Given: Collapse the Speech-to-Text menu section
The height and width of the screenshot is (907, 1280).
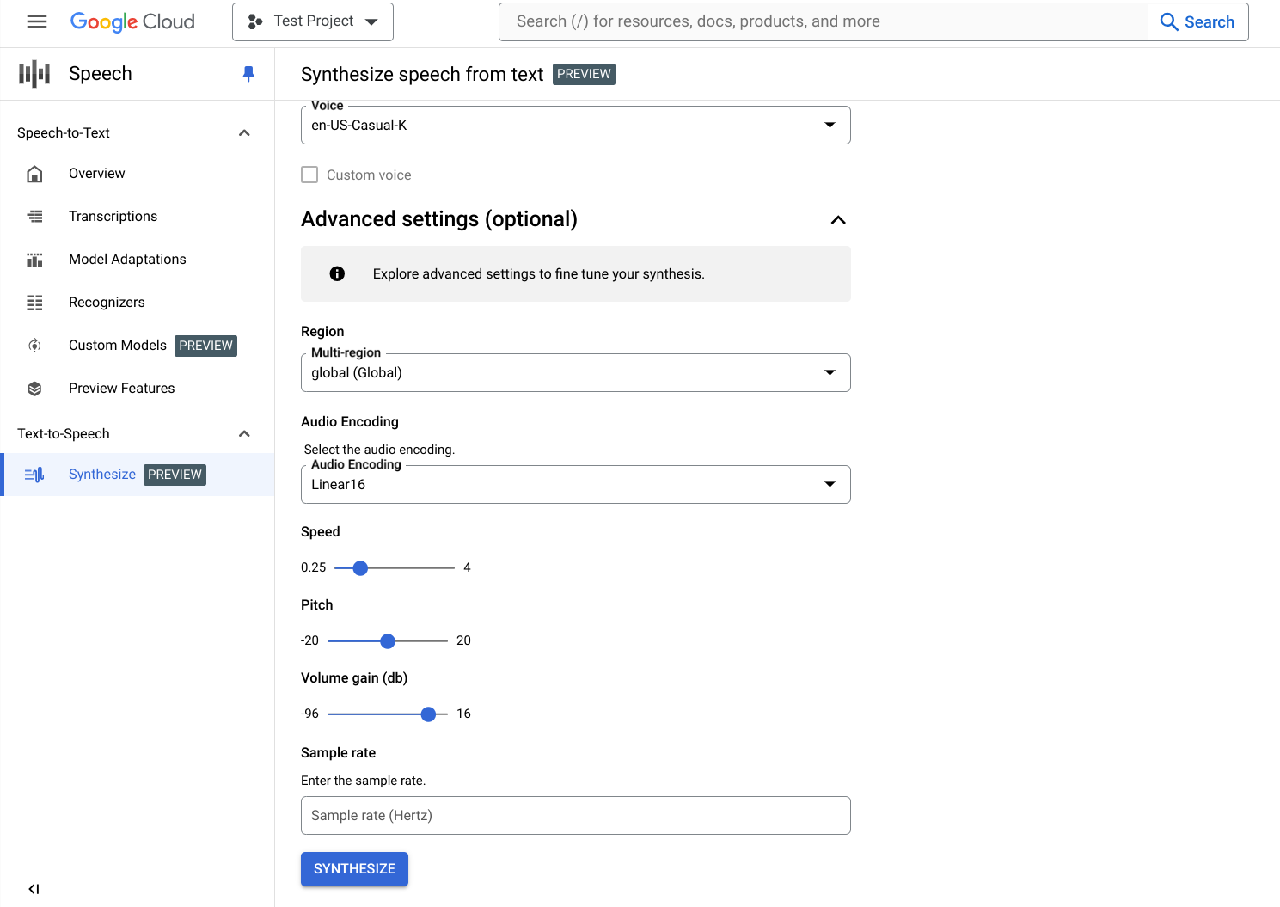Looking at the screenshot, I should tap(244, 133).
